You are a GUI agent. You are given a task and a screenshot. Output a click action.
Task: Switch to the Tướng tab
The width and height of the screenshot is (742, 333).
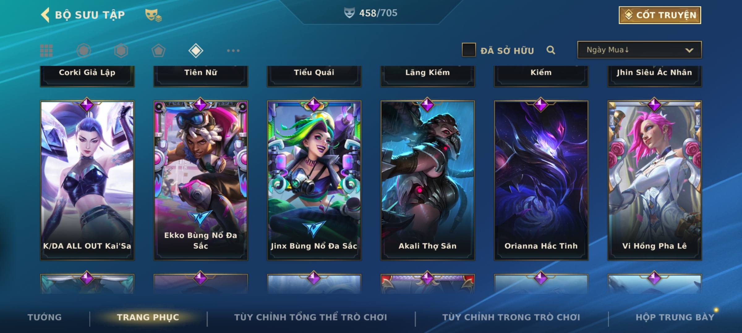45,317
